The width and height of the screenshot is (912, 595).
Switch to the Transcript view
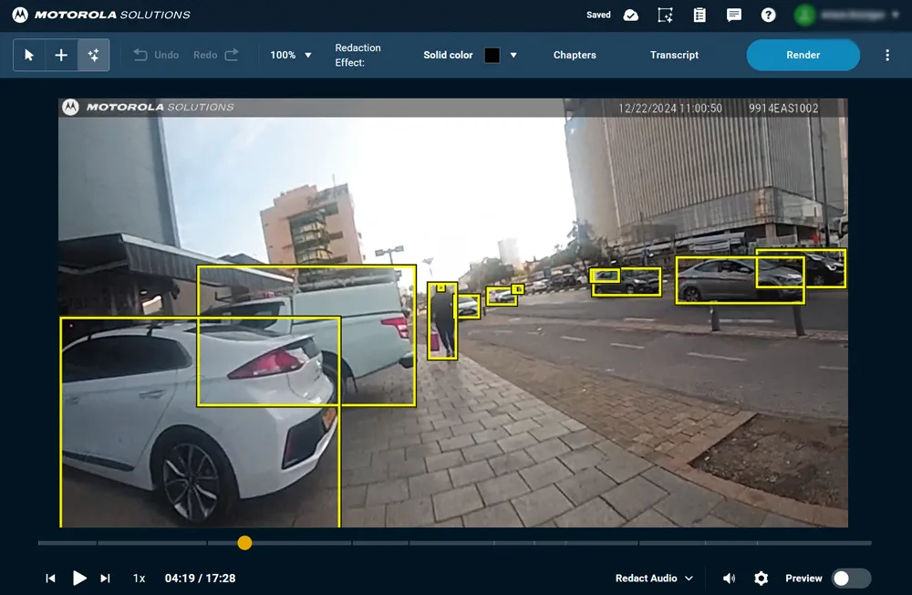point(674,55)
